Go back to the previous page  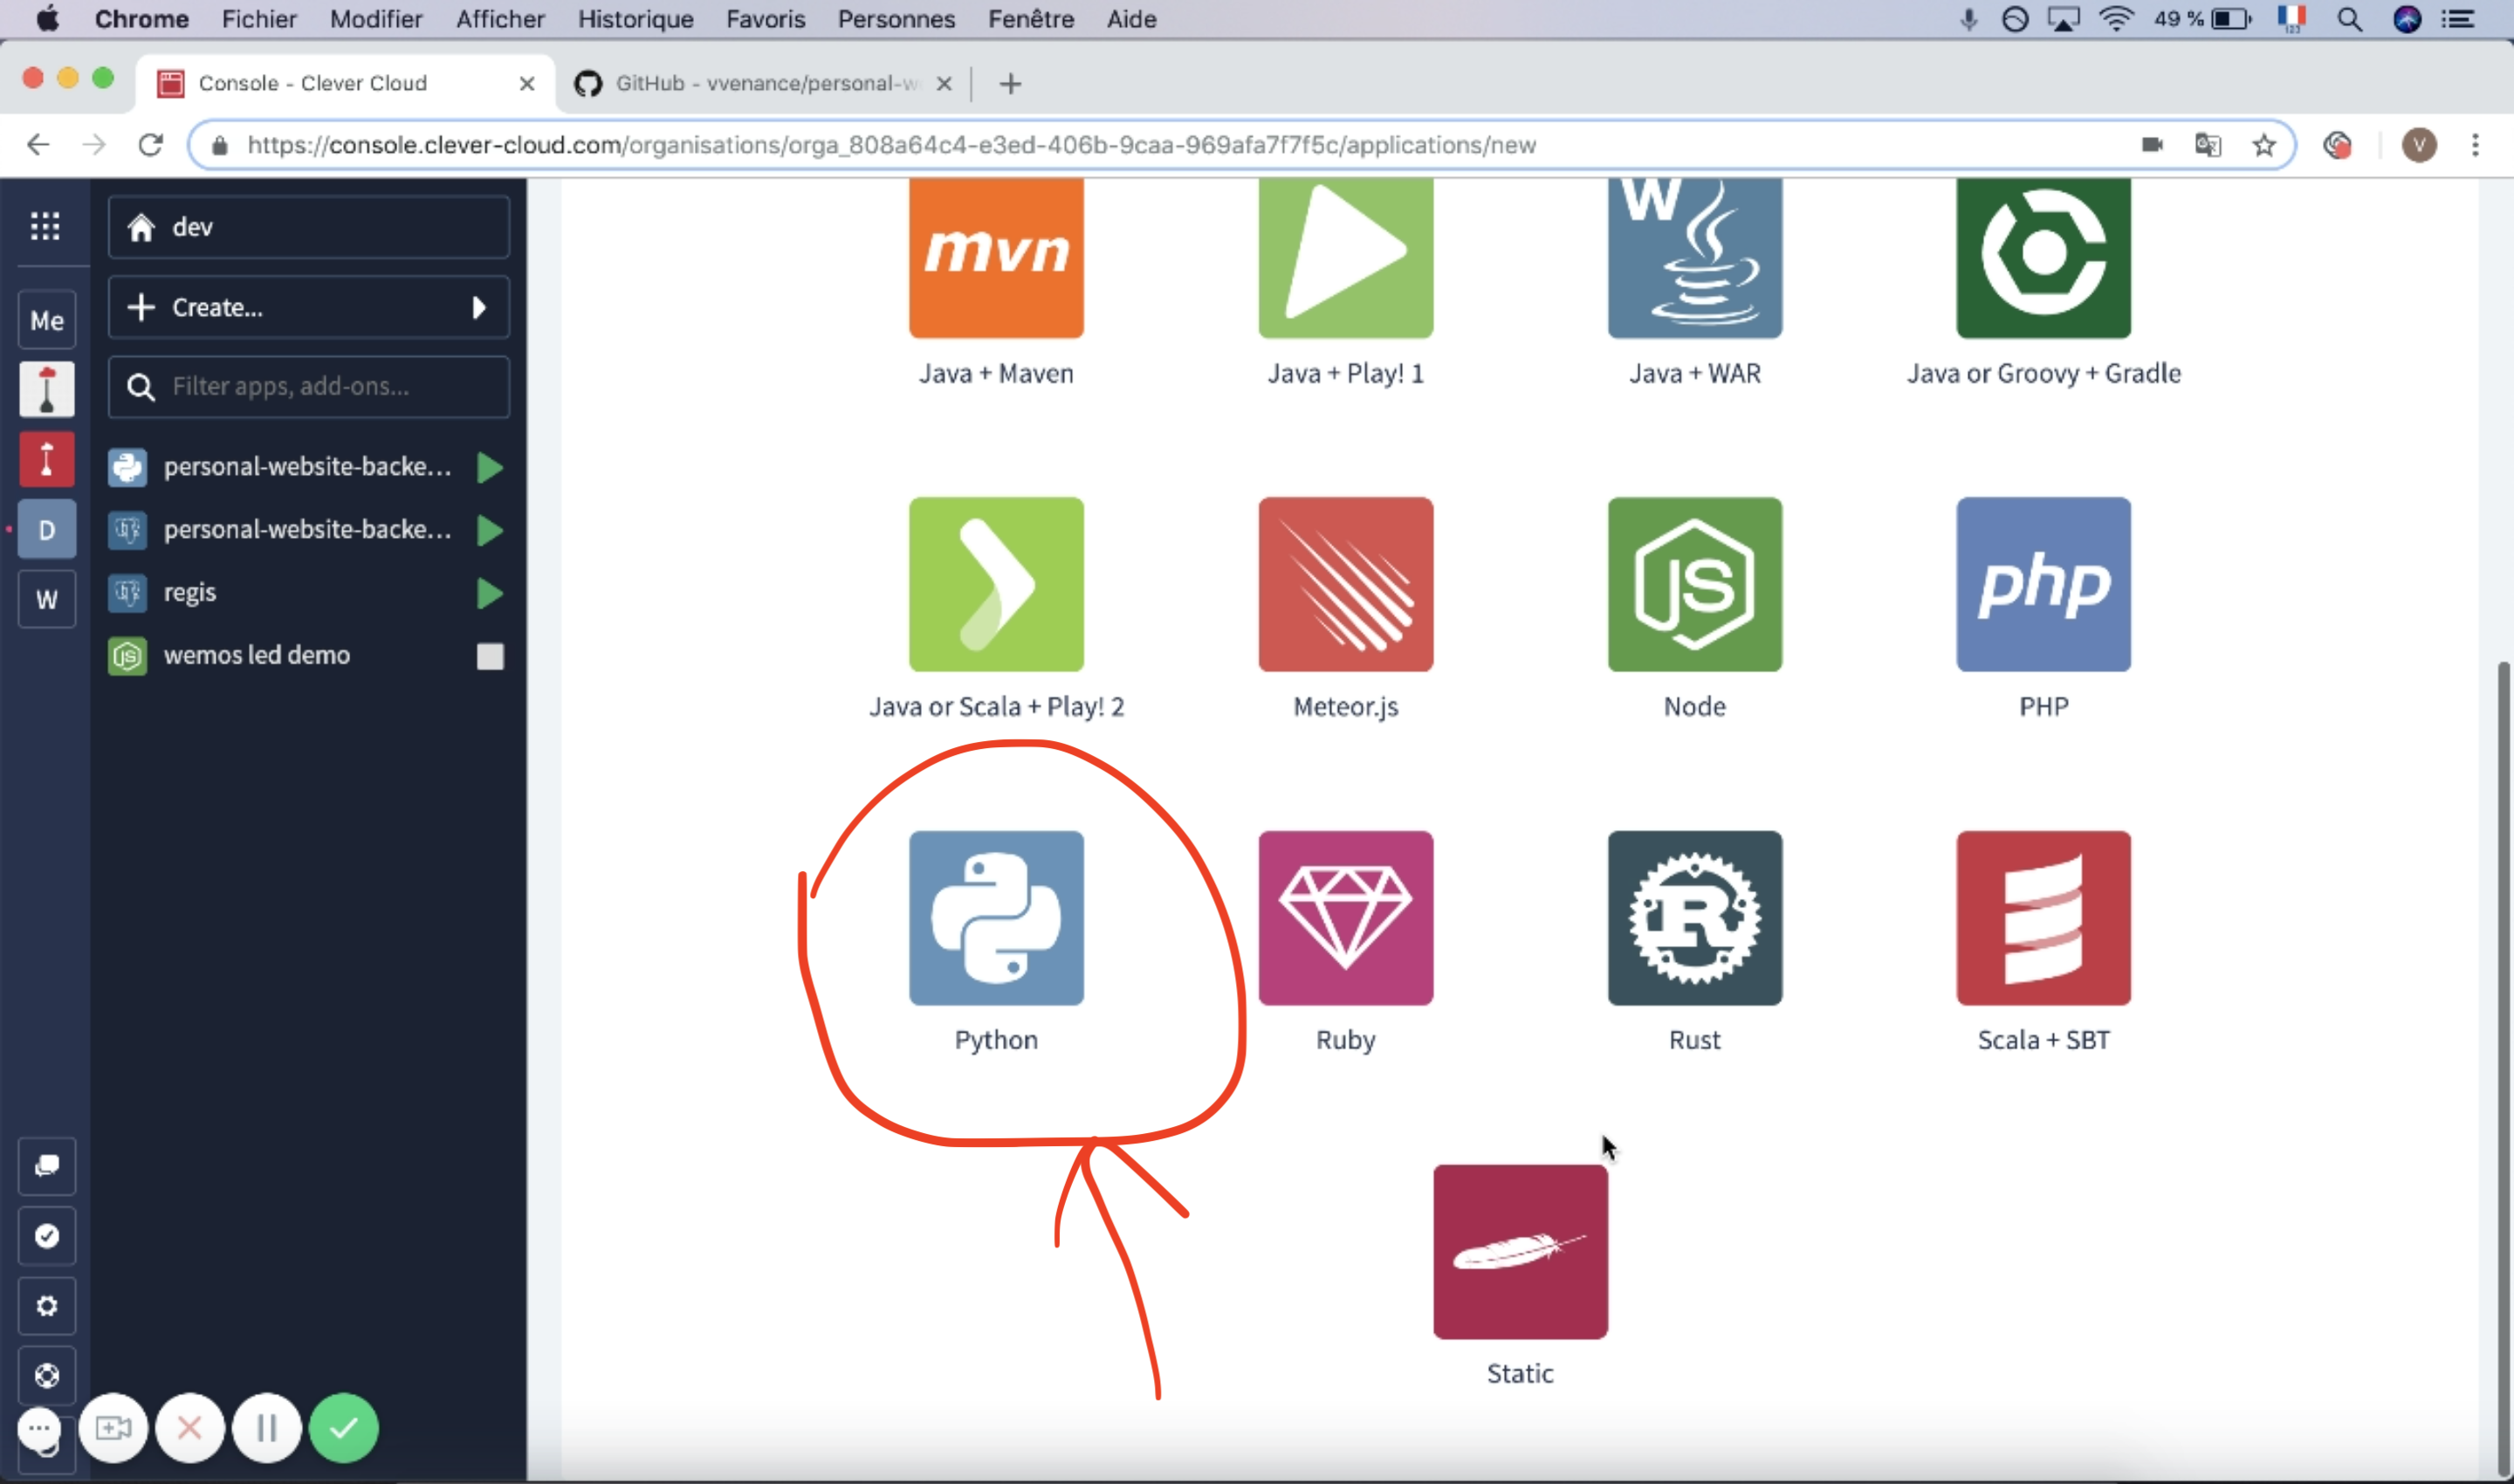tap(38, 145)
